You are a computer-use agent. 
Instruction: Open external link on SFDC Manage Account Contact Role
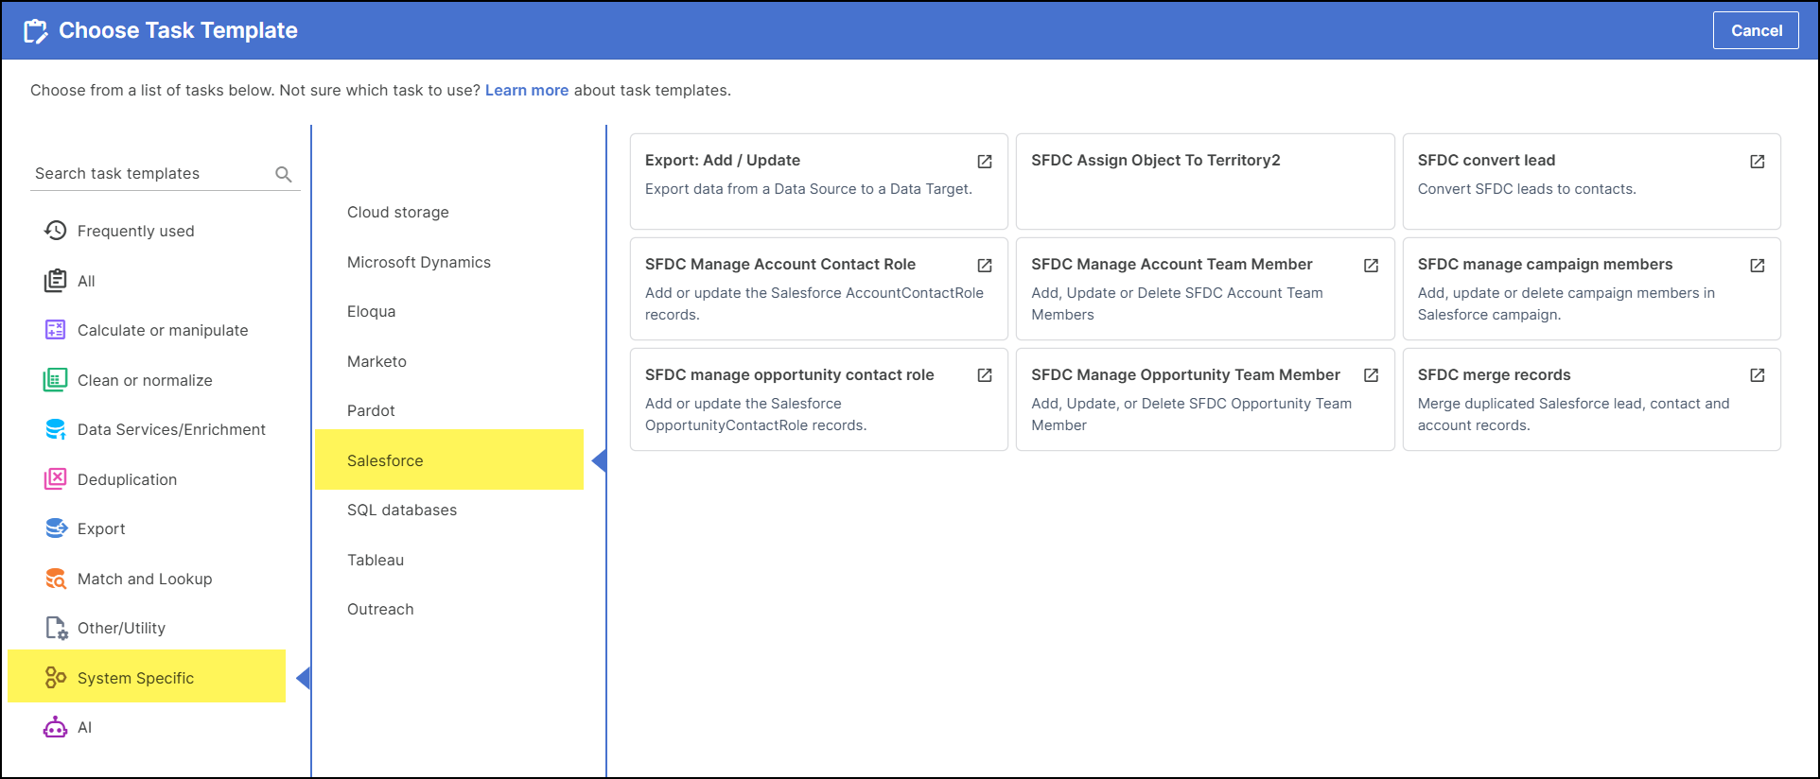985,266
